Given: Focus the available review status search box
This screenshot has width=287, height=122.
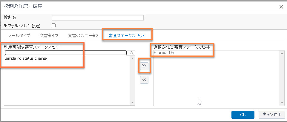Looking at the screenshot, I should click(66, 53).
